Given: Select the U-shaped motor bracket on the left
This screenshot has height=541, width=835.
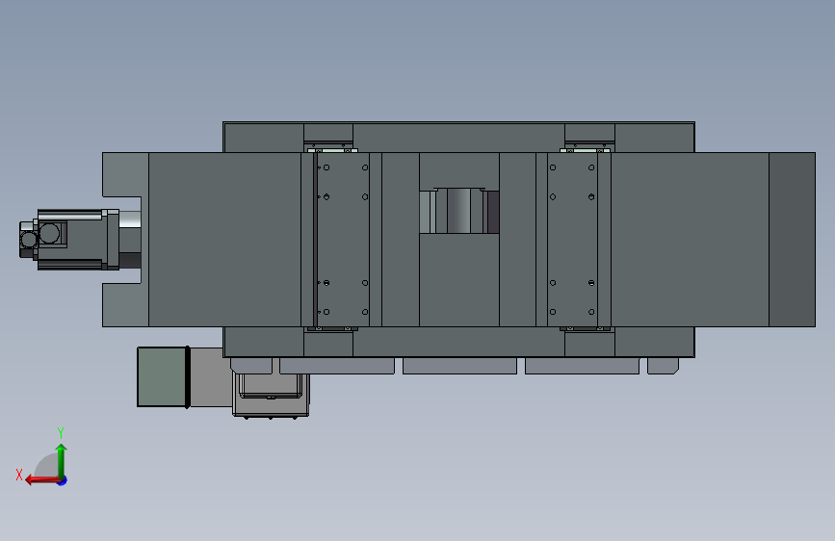Looking at the screenshot, I should point(125,240).
